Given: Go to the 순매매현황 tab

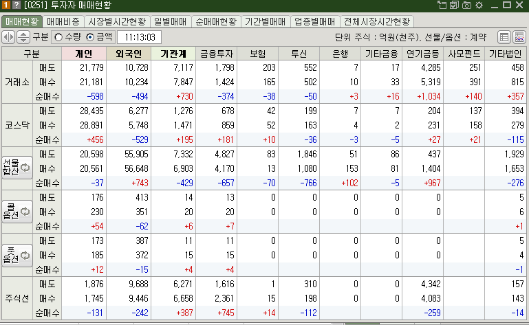Looking at the screenshot, I should coord(216,21).
